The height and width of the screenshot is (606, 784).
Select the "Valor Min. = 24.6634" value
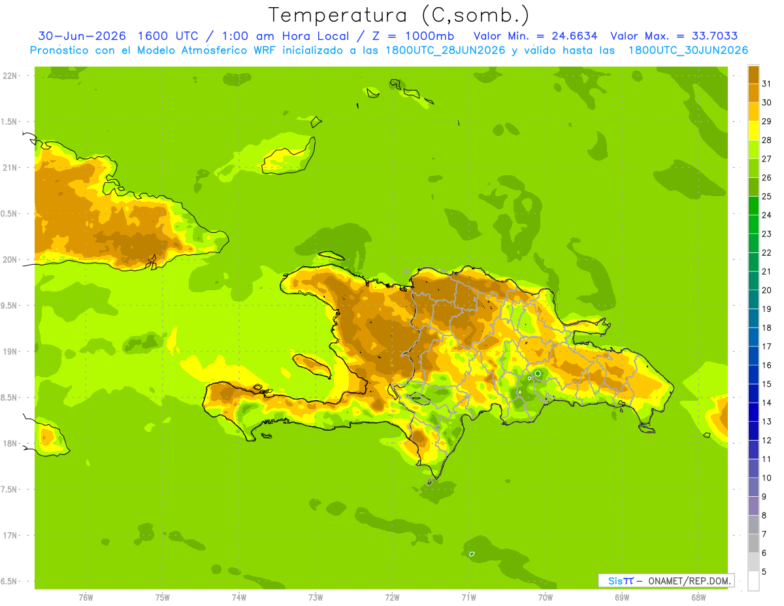(535, 36)
